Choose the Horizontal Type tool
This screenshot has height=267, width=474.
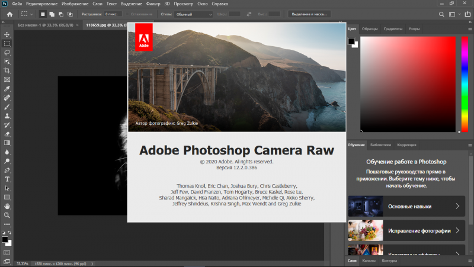(x=7, y=178)
